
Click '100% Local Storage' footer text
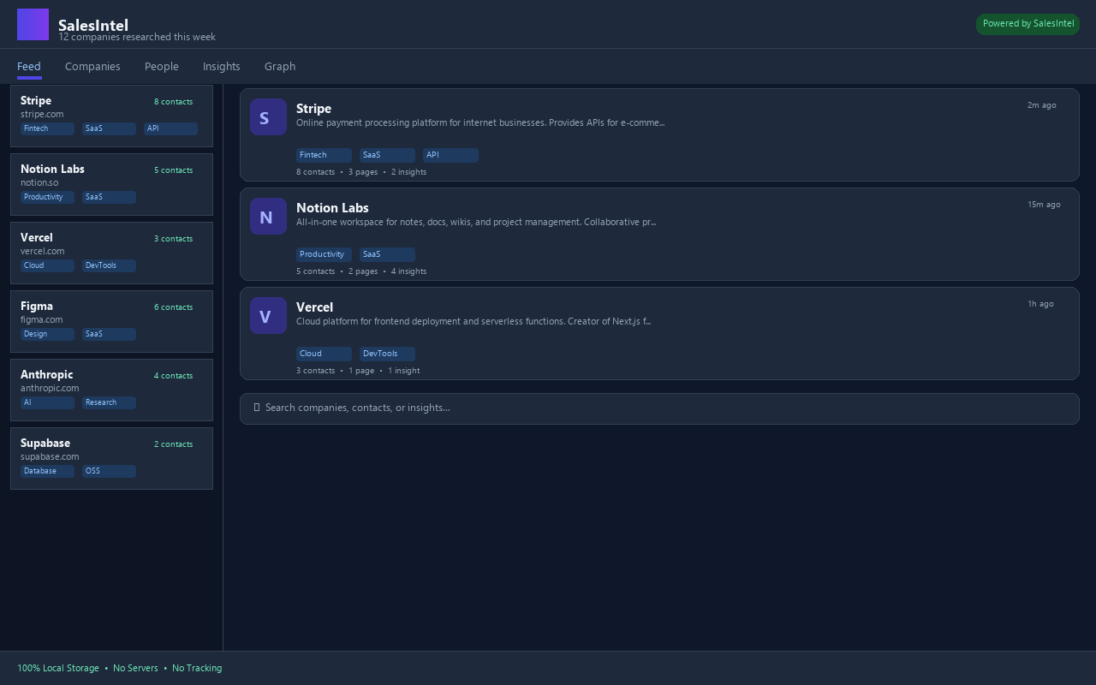pos(58,668)
